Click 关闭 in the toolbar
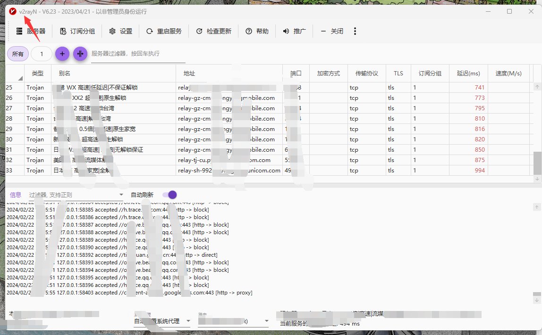Screen dimensions: 542x335 (332, 31)
